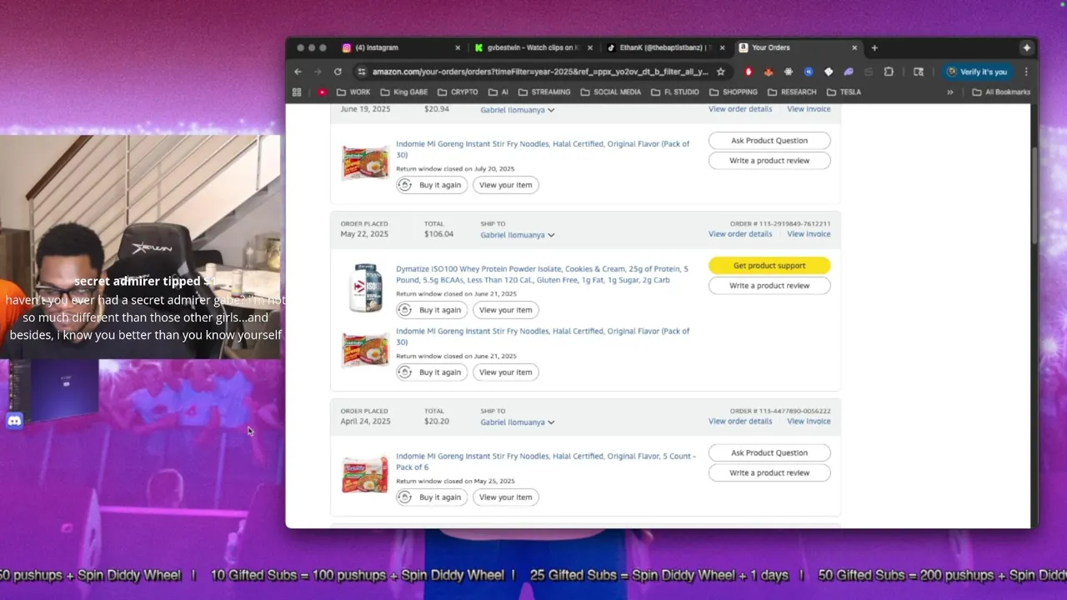Go back to the previous browser page
The height and width of the screenshot is (600, 1067).
tap(298, 72)
